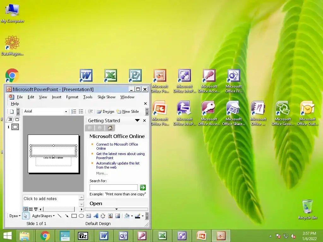Viewport: 323px width, 242px height.
Task: Switch to Normal View button
Action: [x=26, y=209]
